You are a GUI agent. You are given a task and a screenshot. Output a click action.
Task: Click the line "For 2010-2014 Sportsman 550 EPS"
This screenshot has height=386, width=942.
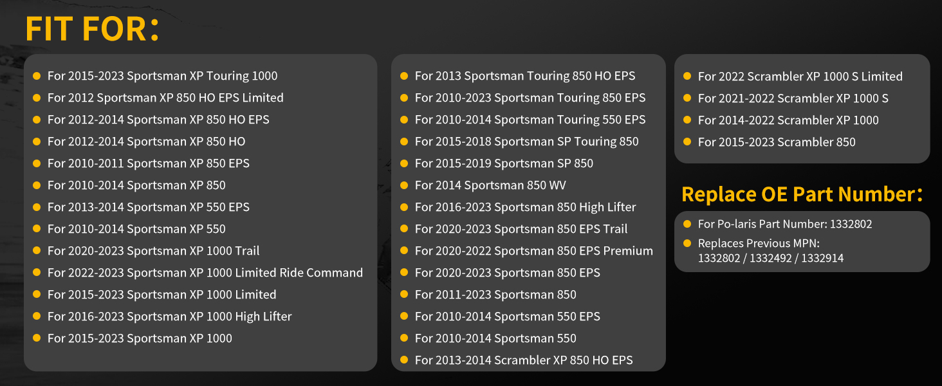tap(508, 317)
